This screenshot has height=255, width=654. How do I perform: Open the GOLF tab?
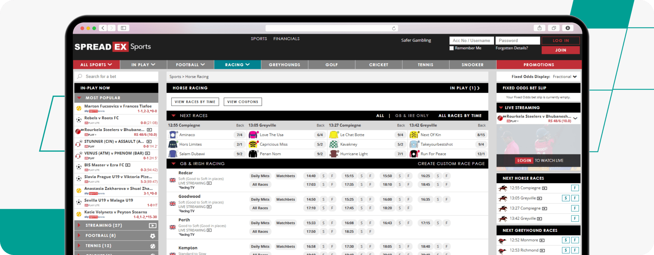332,65
